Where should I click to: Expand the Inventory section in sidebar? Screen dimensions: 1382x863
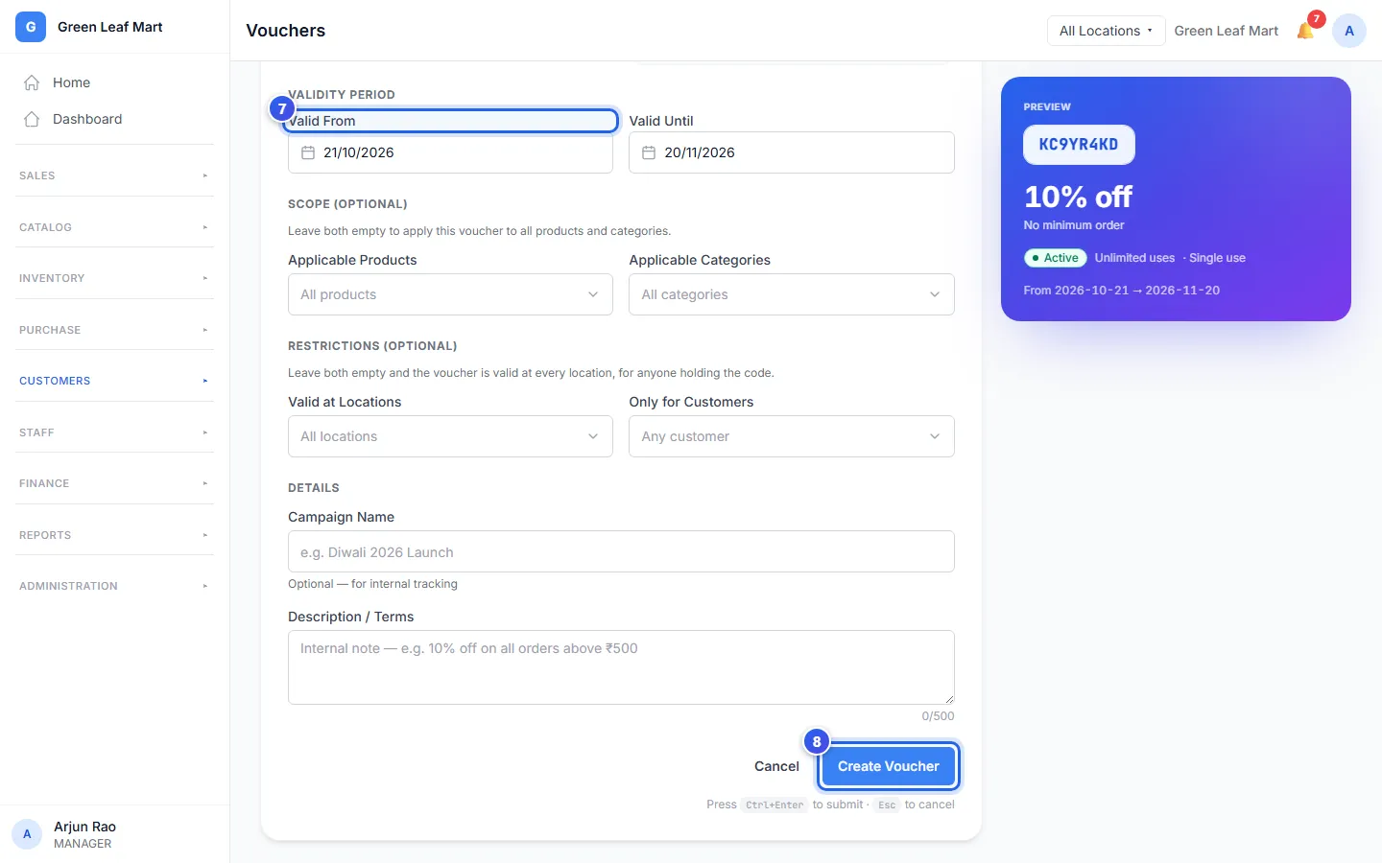pyautogui.click(x=114, y=278)
